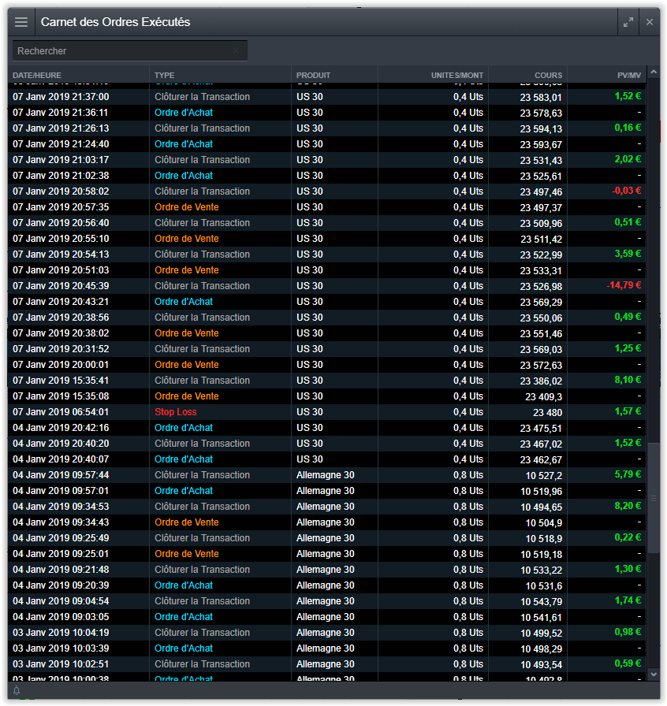Viewport: 667px width, 706px height.
Task: Click the scrollbar down arrow
Action: tap(653, 674)
